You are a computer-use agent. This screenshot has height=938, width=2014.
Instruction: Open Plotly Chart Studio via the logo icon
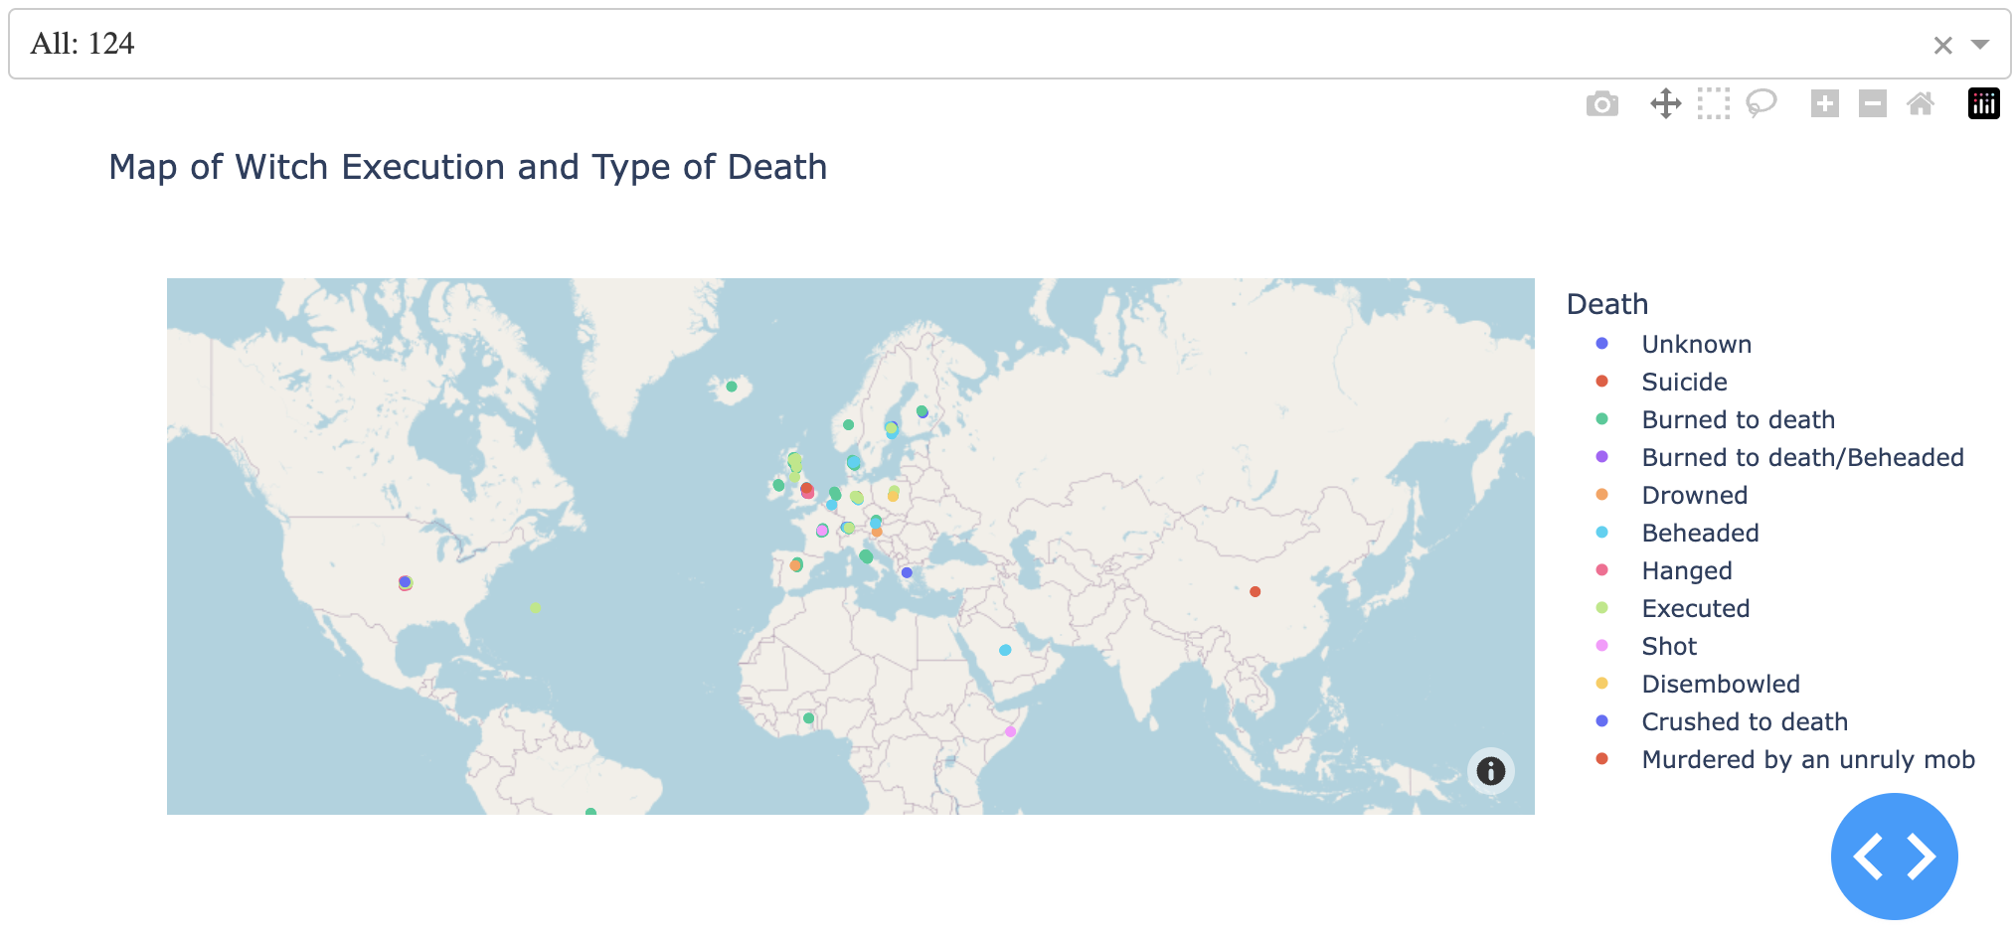(x=1983, y=102)
